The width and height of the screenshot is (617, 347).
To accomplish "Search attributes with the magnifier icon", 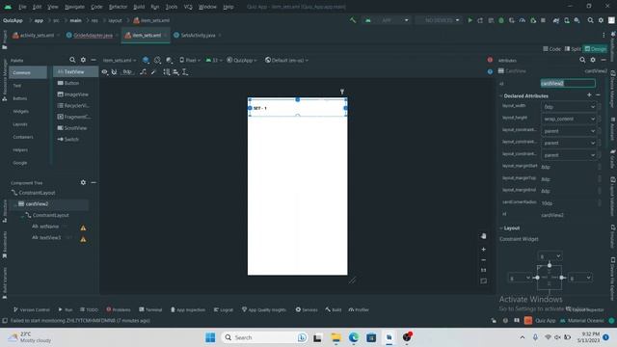I will pos(582,60).
